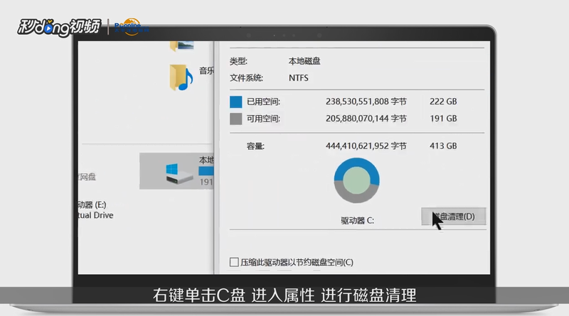Screen dimensions: 569x316
Task: Click the 可用空间 label
Action: 263,119
